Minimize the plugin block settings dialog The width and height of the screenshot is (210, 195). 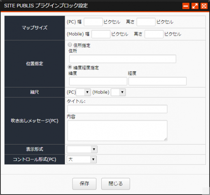coord(186,6)
